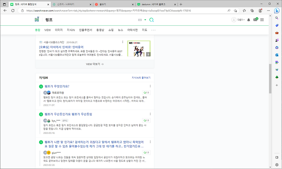282x169 pixels.
Task: Open sidebar settings gear
Action: 277,165
